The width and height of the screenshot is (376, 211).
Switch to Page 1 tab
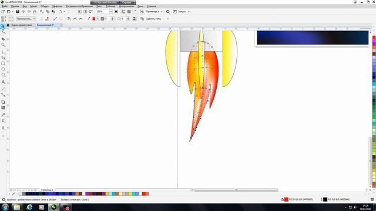tap(47, 190)
